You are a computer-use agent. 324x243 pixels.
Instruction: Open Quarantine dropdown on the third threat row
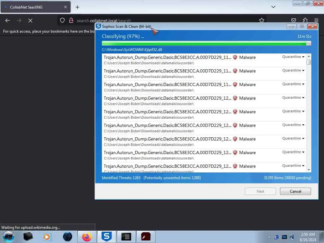point(293,84)
